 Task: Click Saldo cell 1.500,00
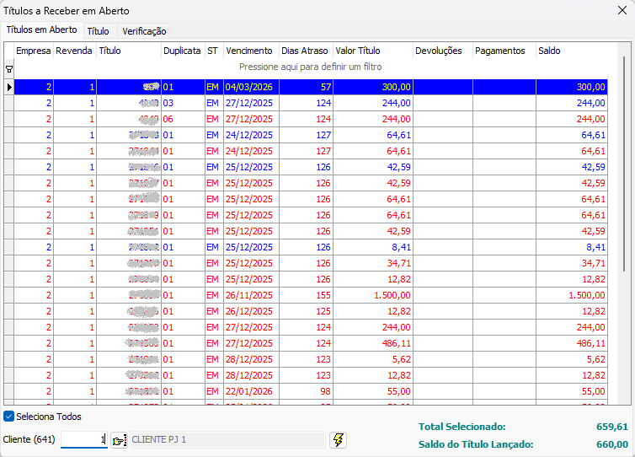click(x=572, y=295)
